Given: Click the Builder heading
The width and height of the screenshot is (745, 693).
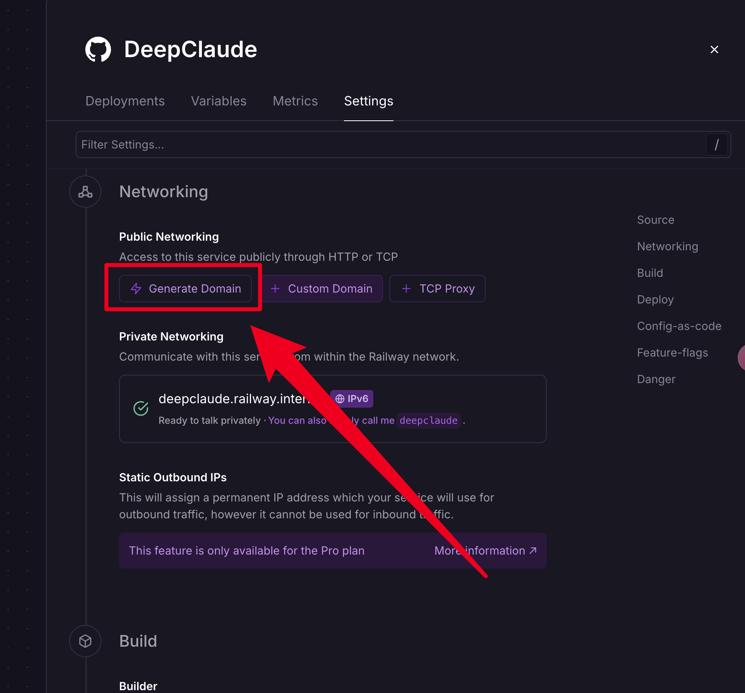Looking at the screenshot, I should coord(138,686).
